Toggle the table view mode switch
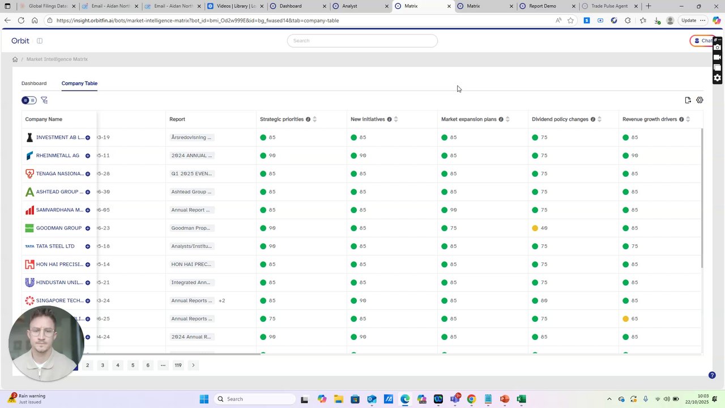Viewport: 725px width, 408px height. pyautogui.click(x=29, y=100)
